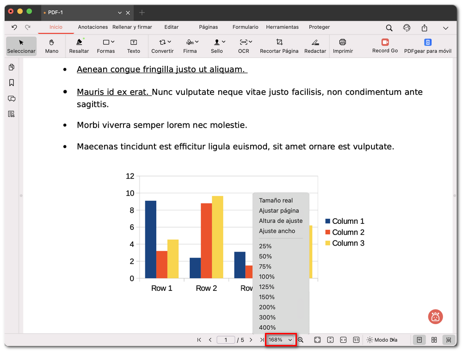The width and height of the screenshot is (462, 351).
Task: Open the 168% zoom level dropdown
Action: click(x=281, y=340)
